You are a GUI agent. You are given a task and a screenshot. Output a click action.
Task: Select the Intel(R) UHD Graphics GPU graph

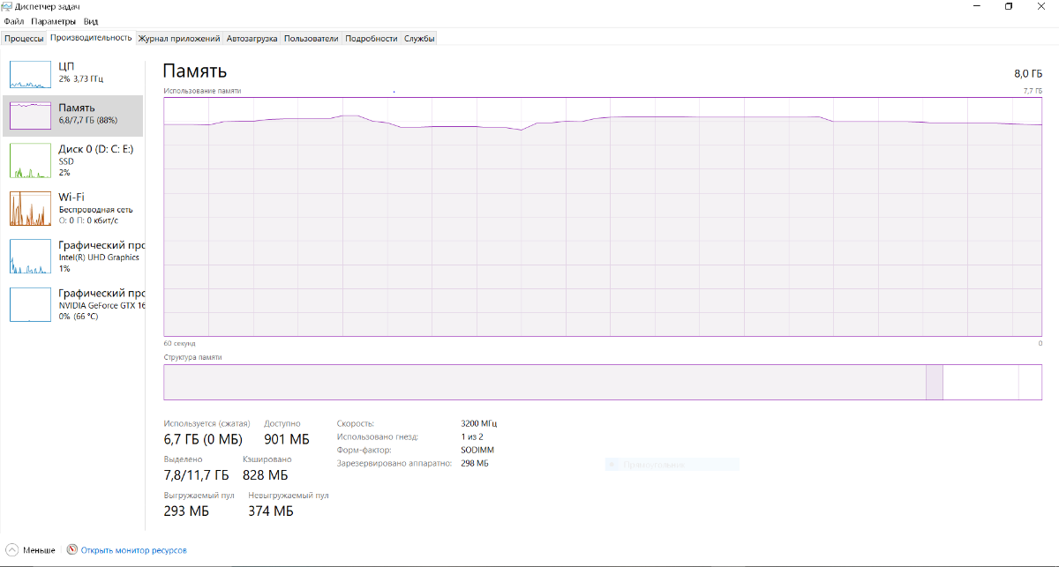31,256
